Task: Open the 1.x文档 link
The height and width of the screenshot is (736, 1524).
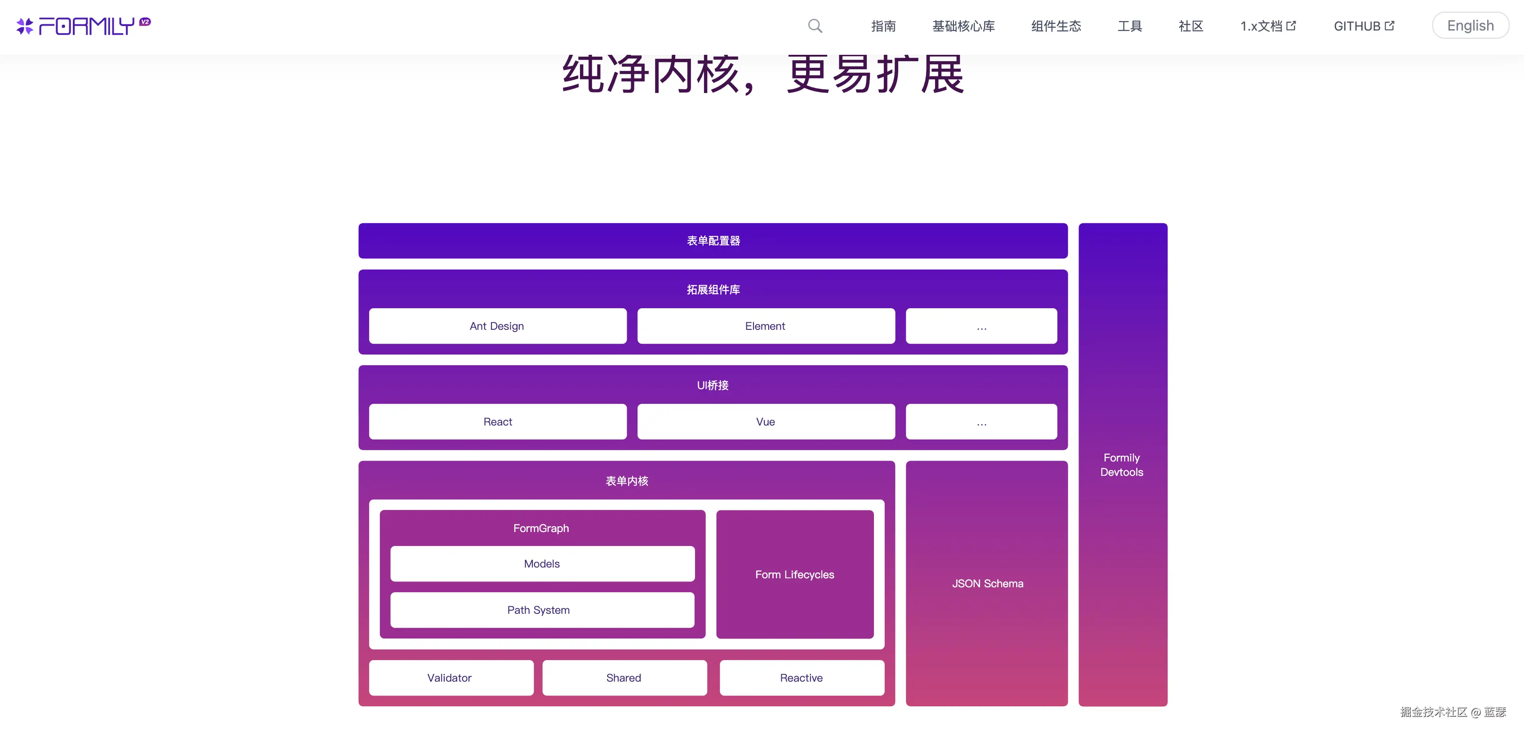Action: tap(1261, 26)
